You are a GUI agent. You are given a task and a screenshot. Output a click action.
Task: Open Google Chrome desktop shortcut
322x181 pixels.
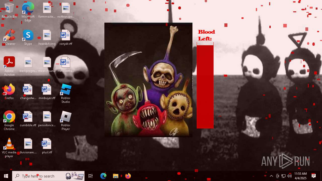9,121
